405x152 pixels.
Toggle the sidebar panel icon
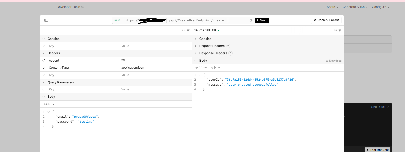pos(46,20)
